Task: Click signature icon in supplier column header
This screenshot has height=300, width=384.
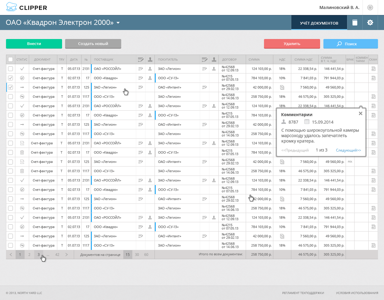Action: pos(141,60)
